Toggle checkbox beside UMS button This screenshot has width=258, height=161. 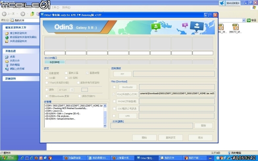[x=114, y=116]
